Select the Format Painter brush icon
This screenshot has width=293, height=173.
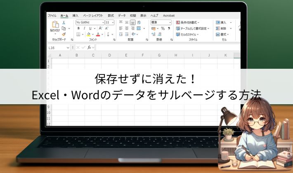[64, 34]
